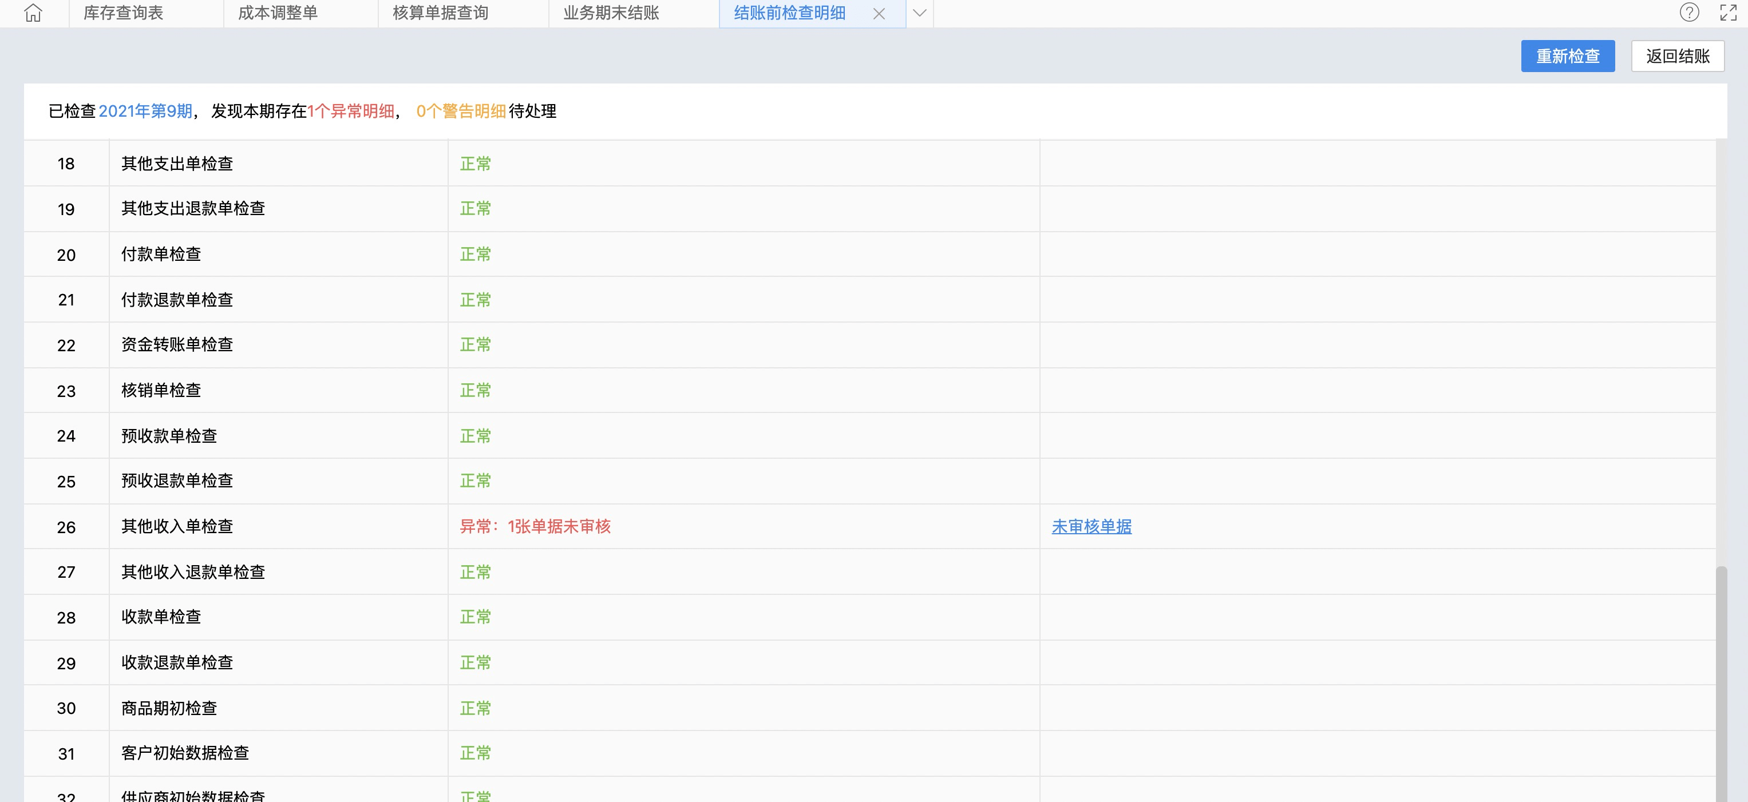Select row 30 商品期初检查
This screenshot has height=802, width=1748.
169,708
